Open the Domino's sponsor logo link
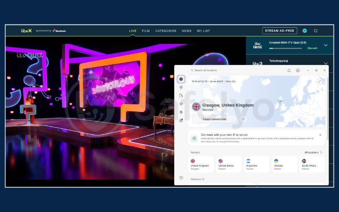 coord(59,31)
